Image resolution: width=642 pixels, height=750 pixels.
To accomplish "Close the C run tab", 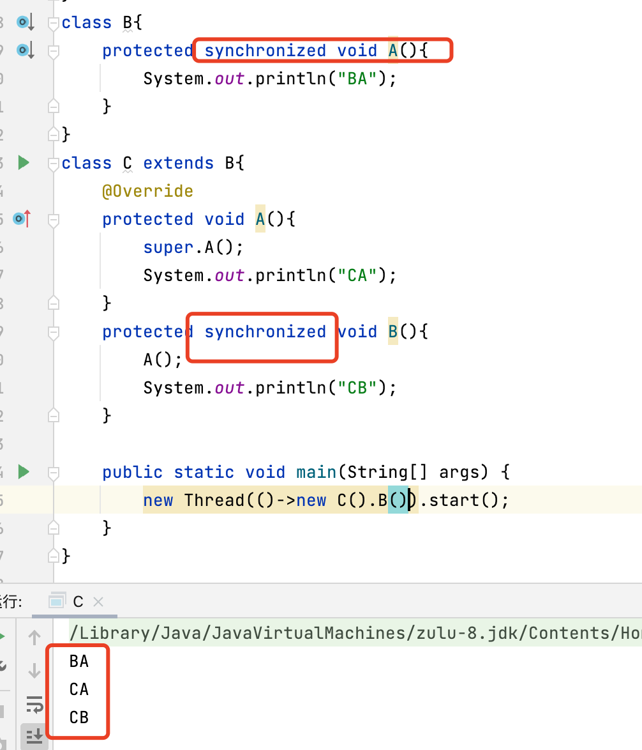I will pos(98,601).
